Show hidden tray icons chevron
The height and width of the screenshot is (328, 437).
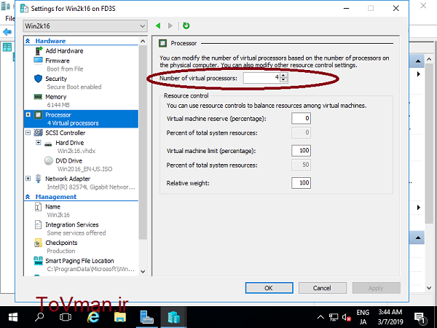point(320,317)
